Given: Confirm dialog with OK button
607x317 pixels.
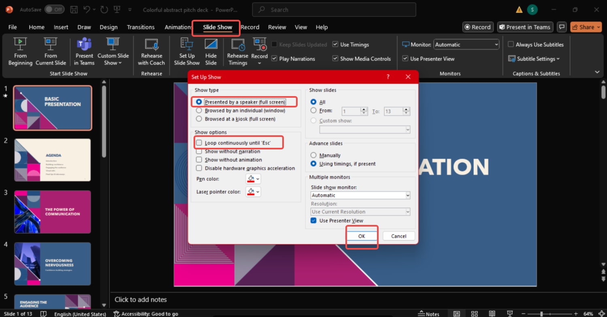Looking at the screenshot, I should pos(362,236).
